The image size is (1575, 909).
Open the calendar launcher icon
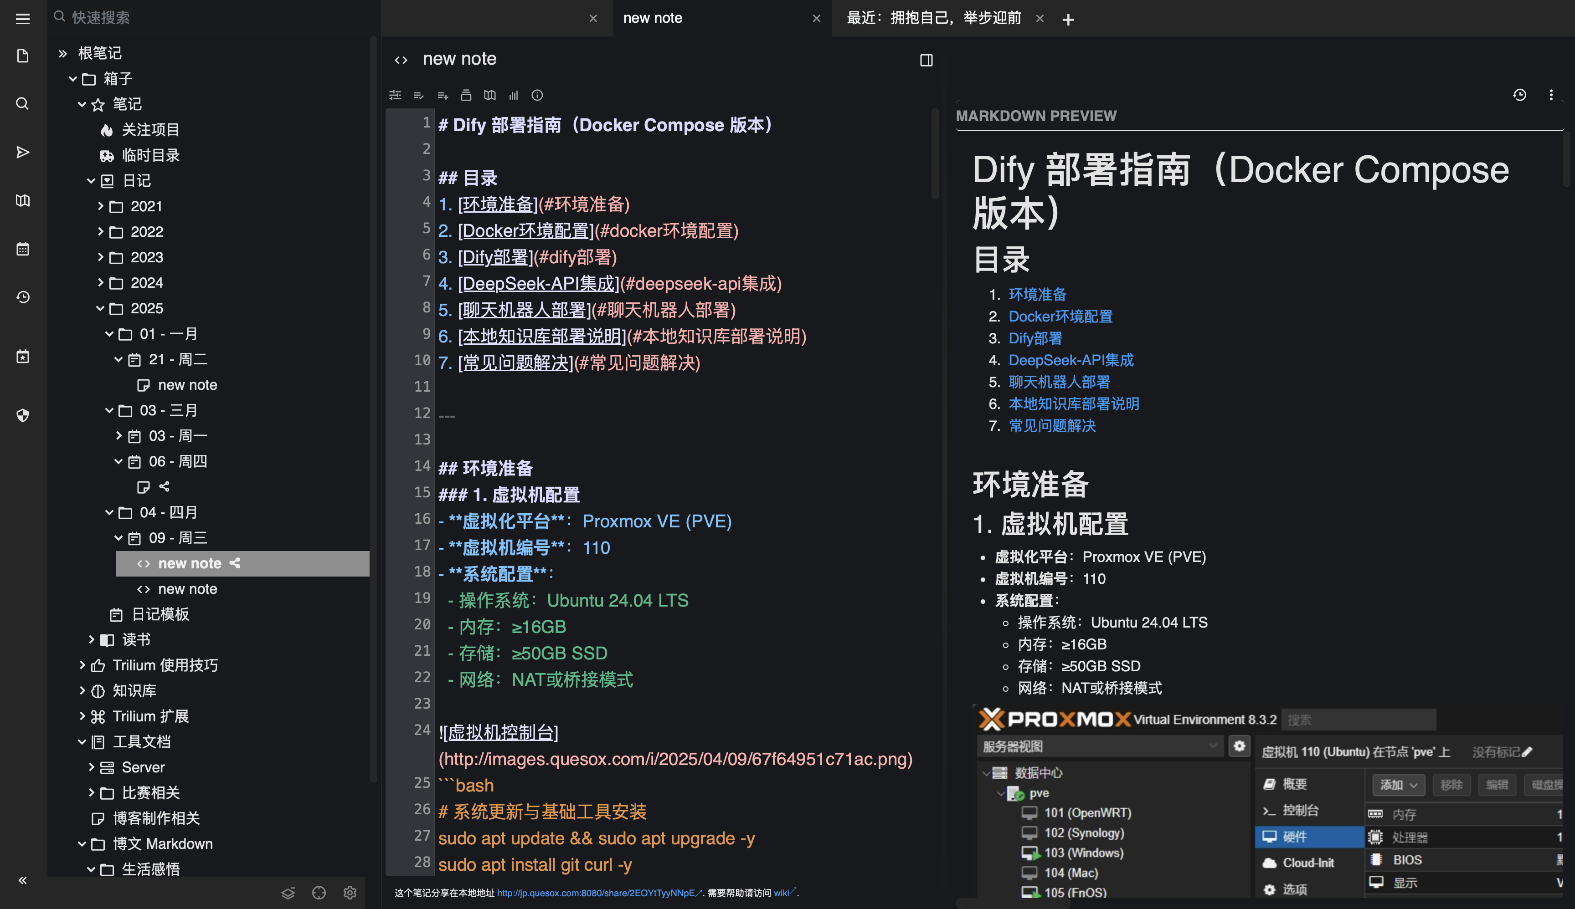coord(22,249)
